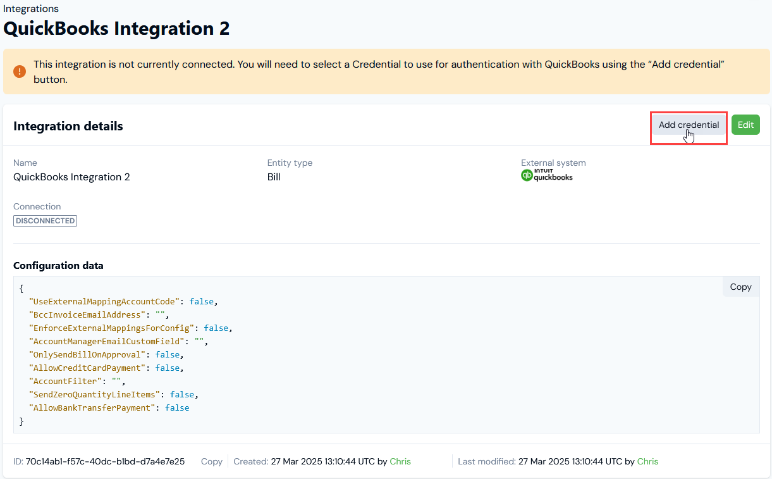Select the AccountManagerEmailCustomField line
The width and height of the screenshot is (772, 479).
[x=119, y=342]
